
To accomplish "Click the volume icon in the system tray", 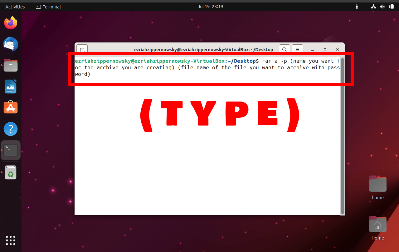I will tap(382, 6).
